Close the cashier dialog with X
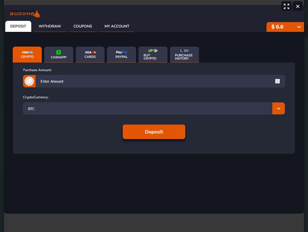 tap(298, 6)
